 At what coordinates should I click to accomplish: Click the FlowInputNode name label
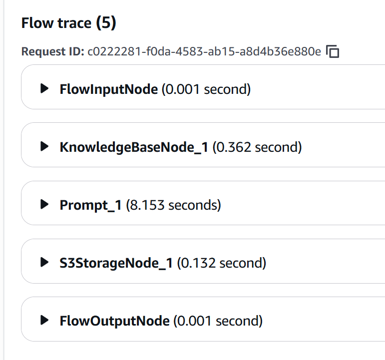tap(108, 89)
